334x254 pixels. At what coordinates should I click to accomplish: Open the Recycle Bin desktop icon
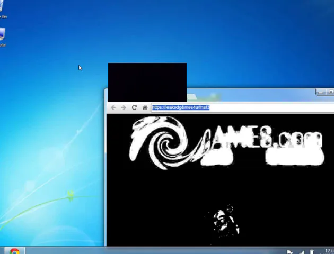[2, 9]
